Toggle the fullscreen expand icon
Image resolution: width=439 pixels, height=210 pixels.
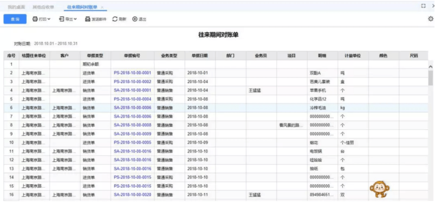[423, 6]
